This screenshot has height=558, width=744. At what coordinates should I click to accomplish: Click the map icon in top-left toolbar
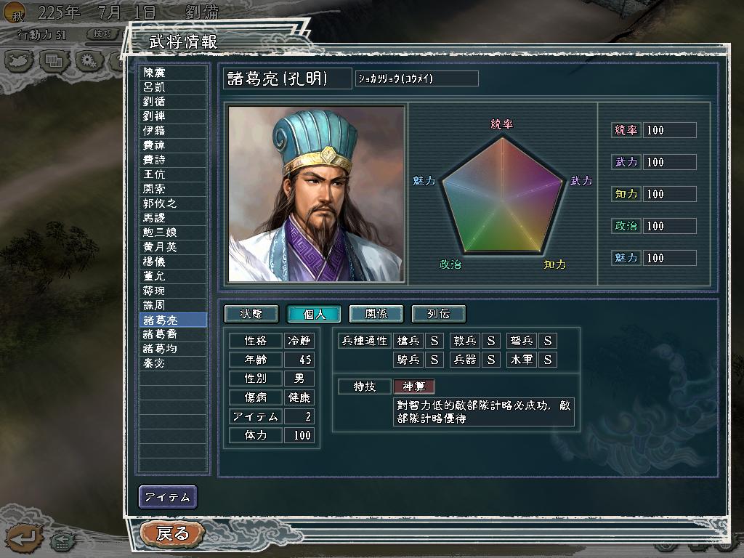pyautogui.click(x=19, y=61)
